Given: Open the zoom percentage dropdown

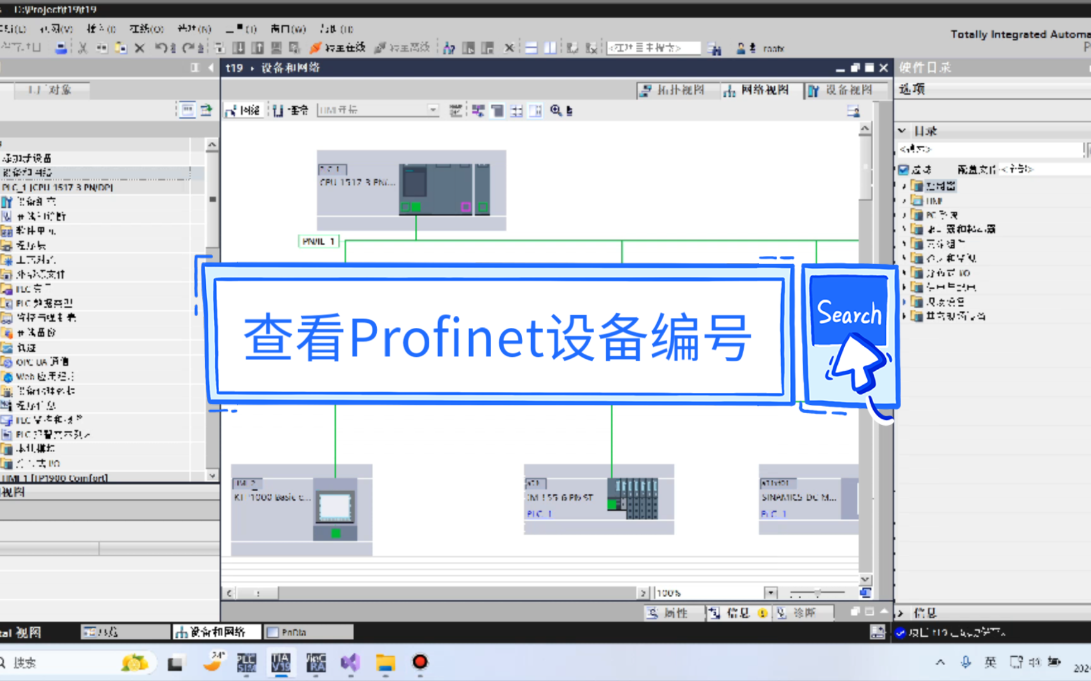Looking at the screenshot, I should click(x=771, y=593).
